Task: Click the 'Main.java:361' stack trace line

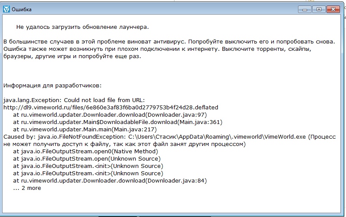Action: [x=117, y=122]
